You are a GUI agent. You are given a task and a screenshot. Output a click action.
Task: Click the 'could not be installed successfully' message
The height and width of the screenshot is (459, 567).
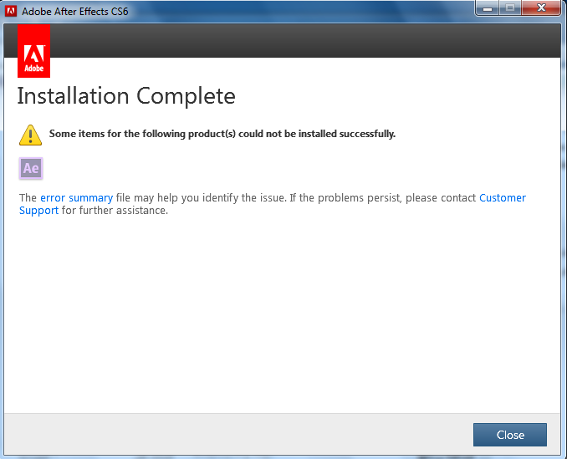tap(222, 134)
